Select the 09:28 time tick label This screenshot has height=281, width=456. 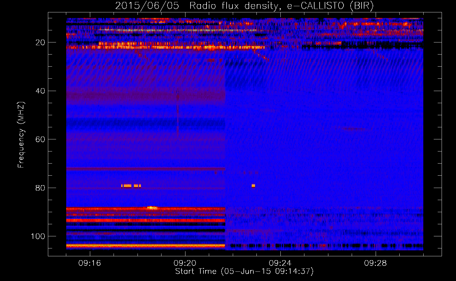click(375, 263)
